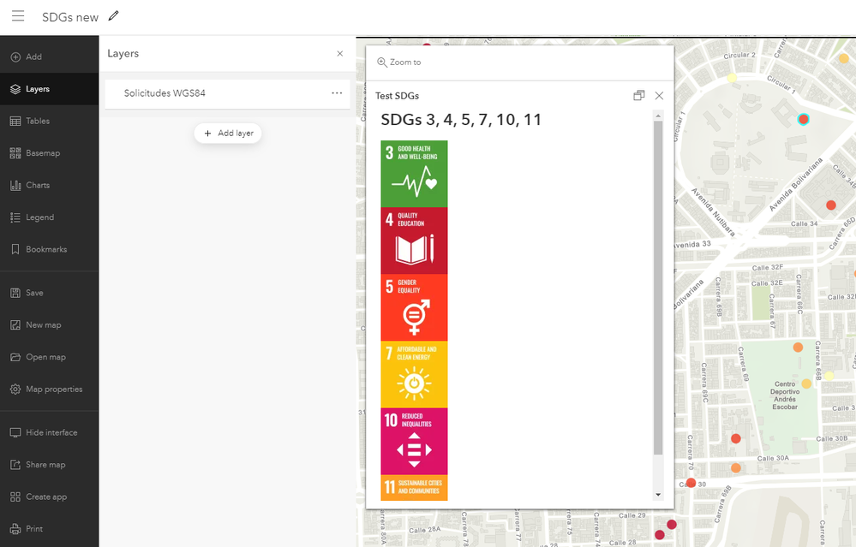
Task: Click the Reduced Inequalities SDG 10 image
Action: click(414, 441)
